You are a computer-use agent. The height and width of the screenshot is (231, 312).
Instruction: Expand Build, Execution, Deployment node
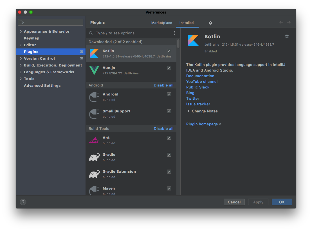point(21,65)
